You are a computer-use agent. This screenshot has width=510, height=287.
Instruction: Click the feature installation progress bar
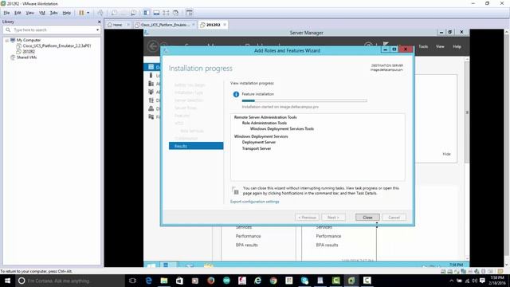(304, 101)
